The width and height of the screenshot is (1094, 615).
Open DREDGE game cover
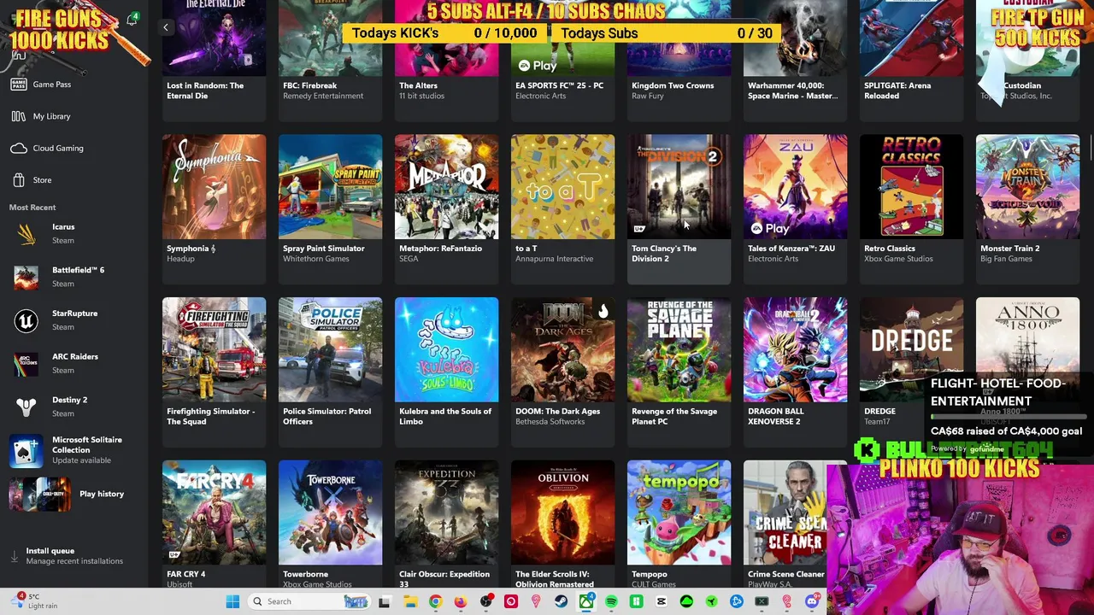coord(911,350)
